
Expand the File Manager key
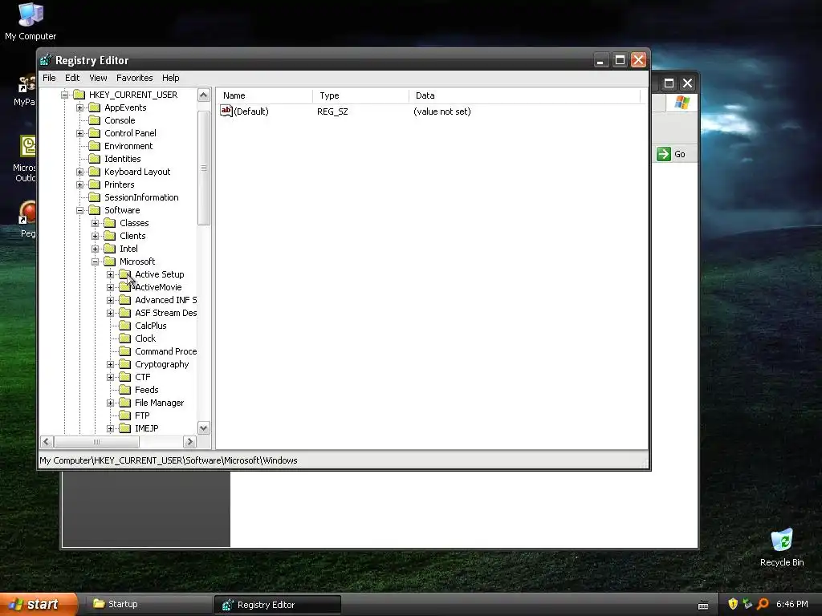tap(110, 403)
